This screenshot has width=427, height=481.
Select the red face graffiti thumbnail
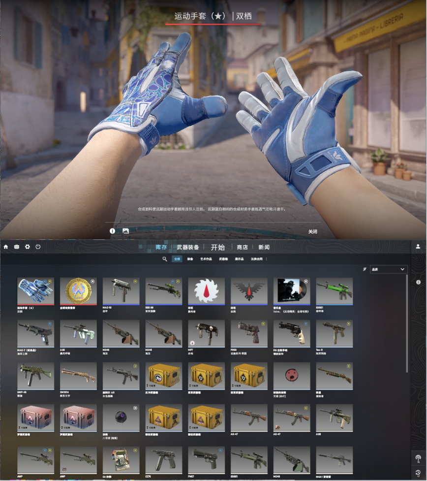292,376
